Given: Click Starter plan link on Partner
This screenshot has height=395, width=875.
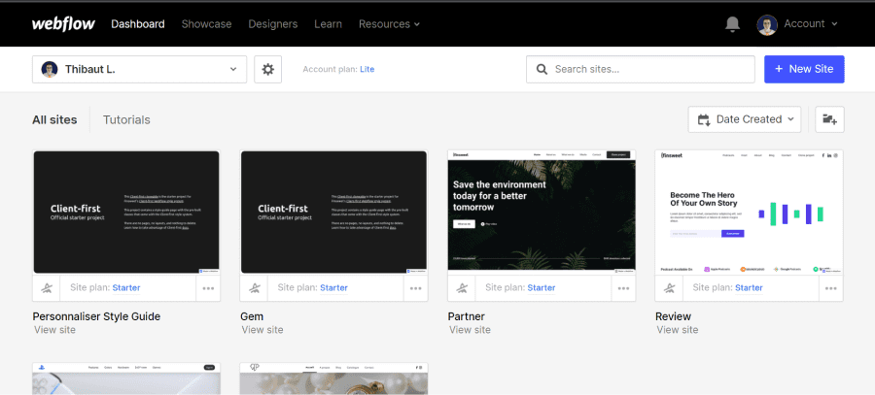Looking at the screenshot, I should point(542,288).
